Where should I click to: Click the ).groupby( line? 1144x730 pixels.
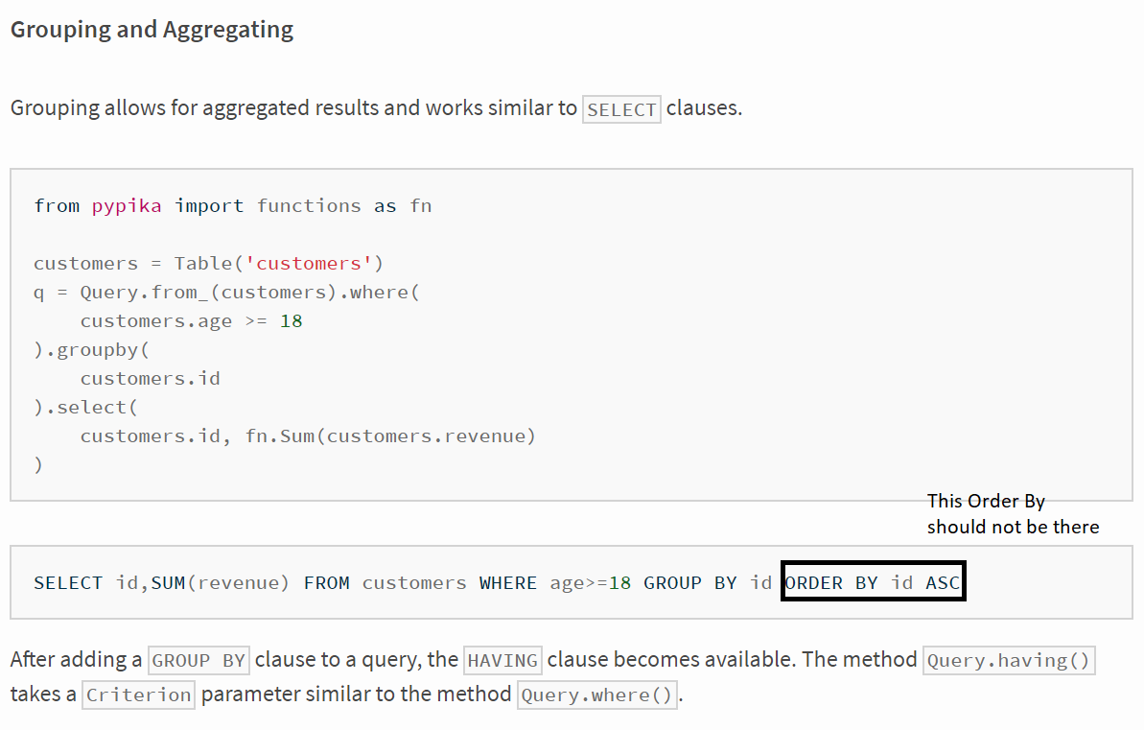pyautogui.click(x=91, y=350)
